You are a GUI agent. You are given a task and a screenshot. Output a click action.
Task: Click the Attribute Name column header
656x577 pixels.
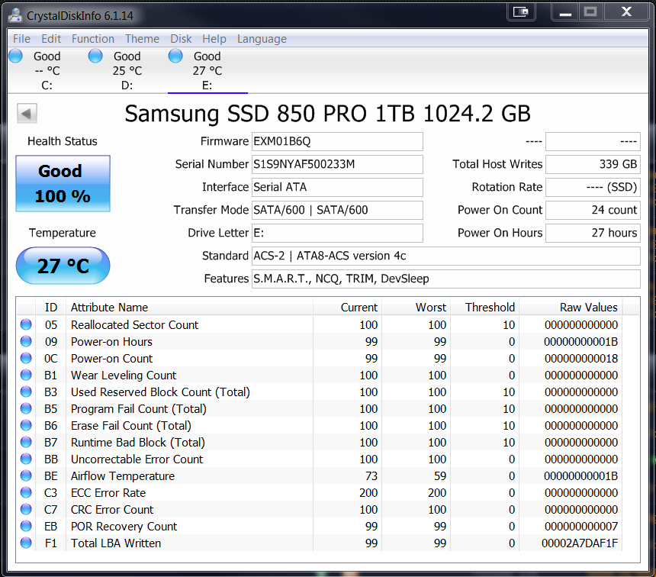click(110, 308)
